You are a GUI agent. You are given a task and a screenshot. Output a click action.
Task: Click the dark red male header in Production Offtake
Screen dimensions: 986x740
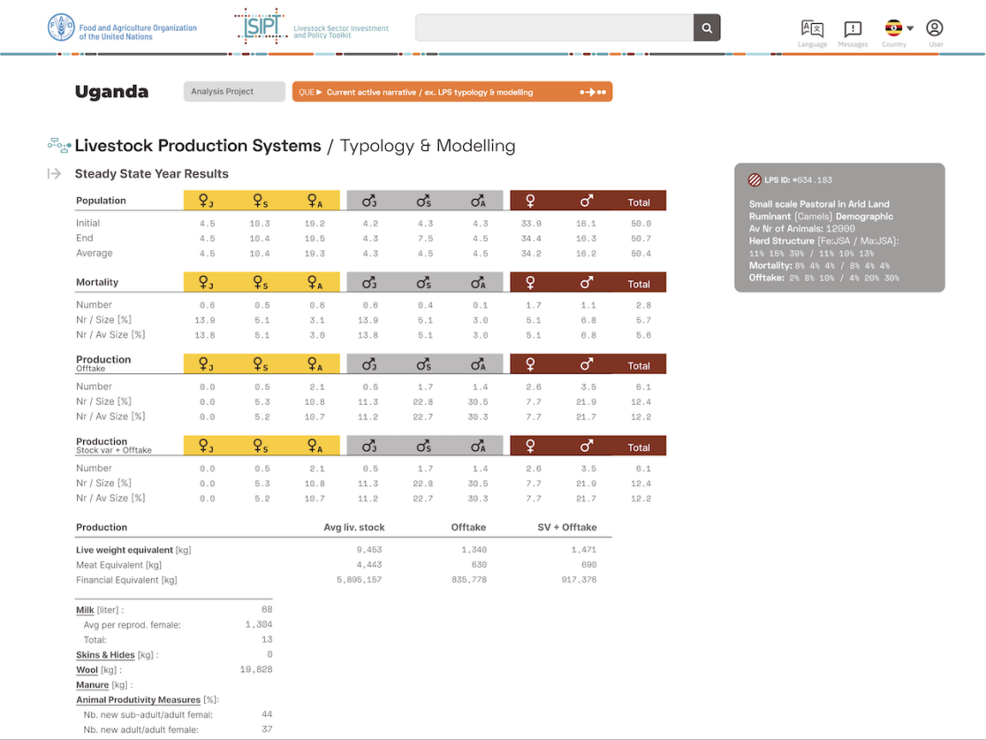coord(588,364)
